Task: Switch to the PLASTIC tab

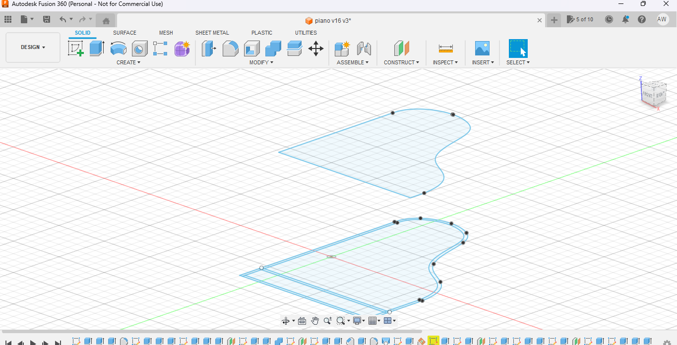Action: (x=262, y=33)
